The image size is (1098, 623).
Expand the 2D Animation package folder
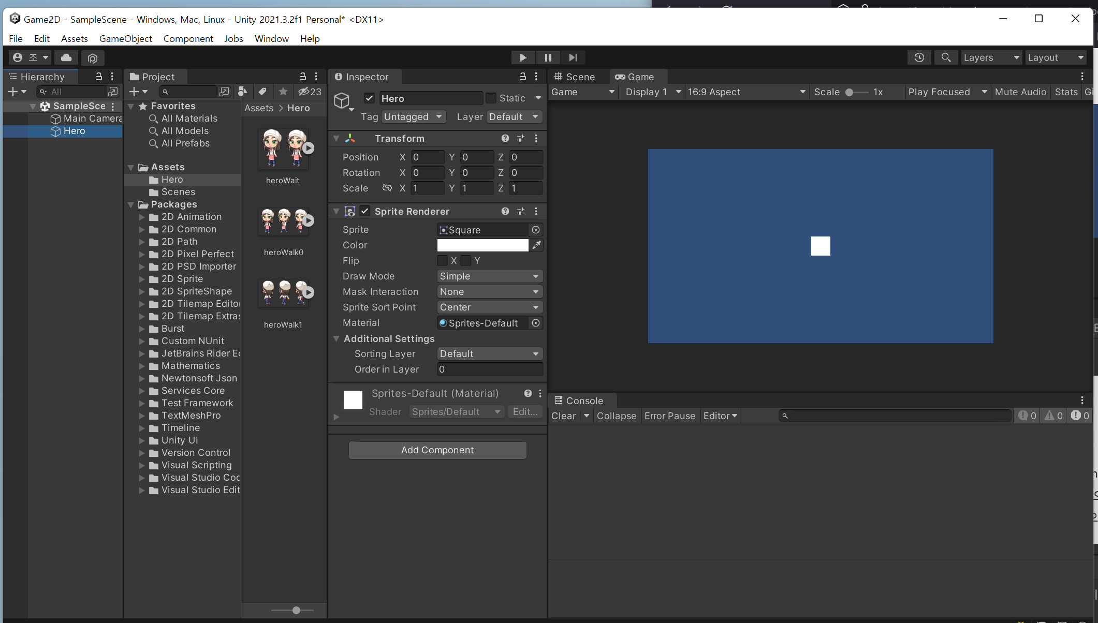142,217
